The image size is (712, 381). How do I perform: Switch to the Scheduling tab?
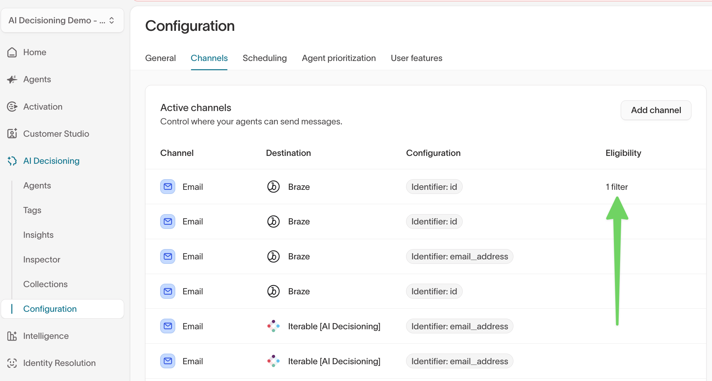pyautogui.click(x=264, y=58)
